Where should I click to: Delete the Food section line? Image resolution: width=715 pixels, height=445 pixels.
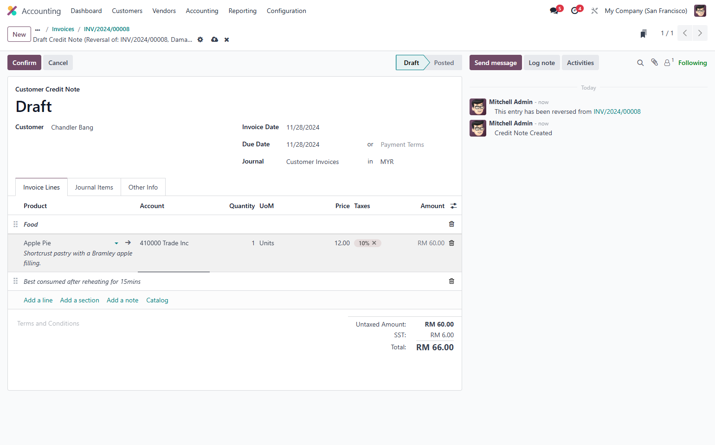tap(451, 224)
